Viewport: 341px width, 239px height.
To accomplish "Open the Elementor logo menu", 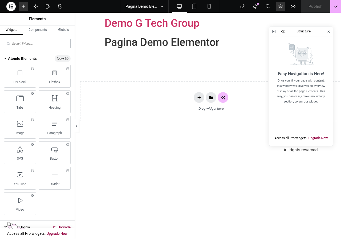I will click(11, 6).
